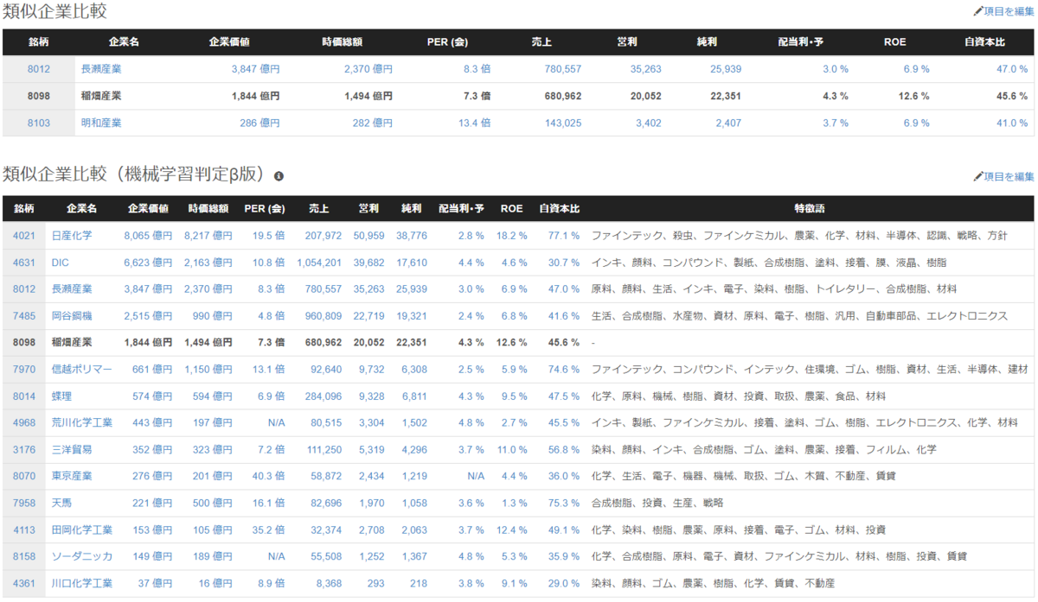Click 自資本比 header in the top comparison table
Screen dimensions: 1038x602
pos(985,41)
